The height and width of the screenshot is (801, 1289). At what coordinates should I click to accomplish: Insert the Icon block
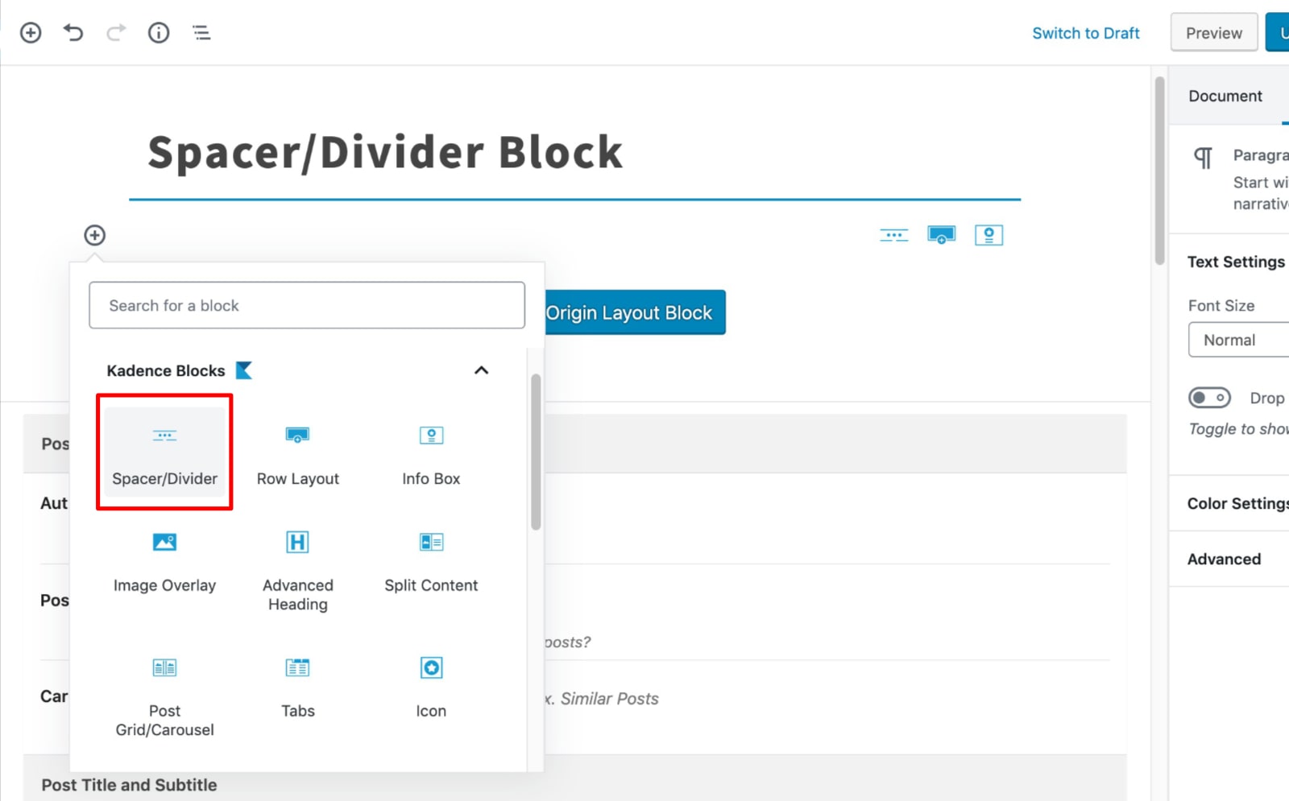coord(431,687)
